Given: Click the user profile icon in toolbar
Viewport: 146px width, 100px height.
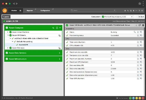Looking at the screenshot, I should [x=125, y=11].
